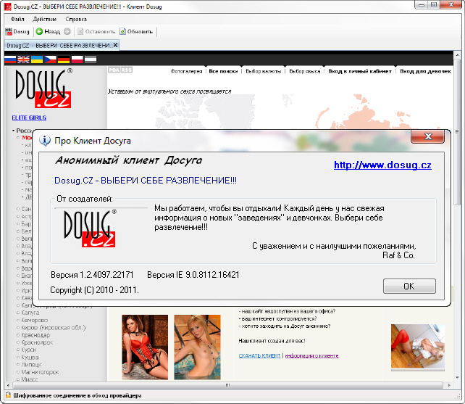Open the Выбор языка link
This screenshot has width=465, height=404.
[305, 71]
